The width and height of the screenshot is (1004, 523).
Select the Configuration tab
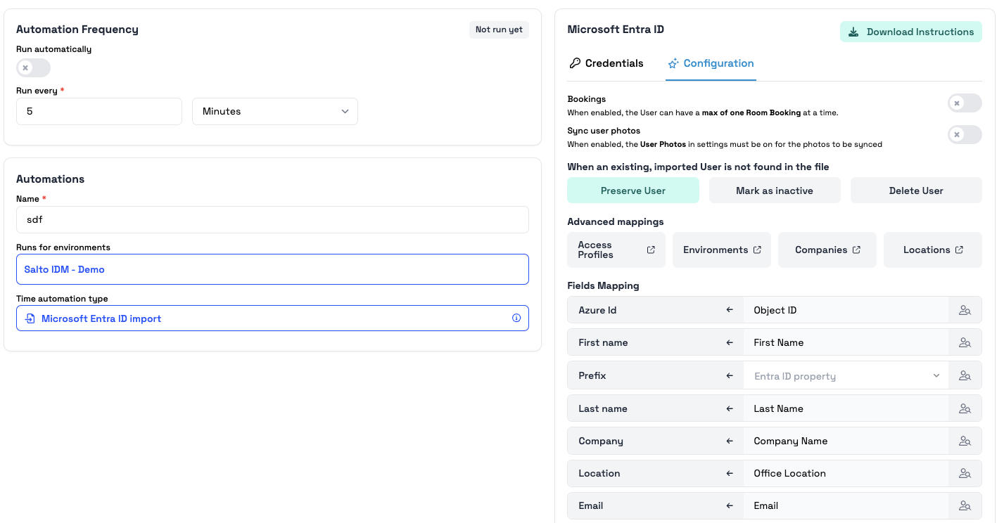point(711,63)
